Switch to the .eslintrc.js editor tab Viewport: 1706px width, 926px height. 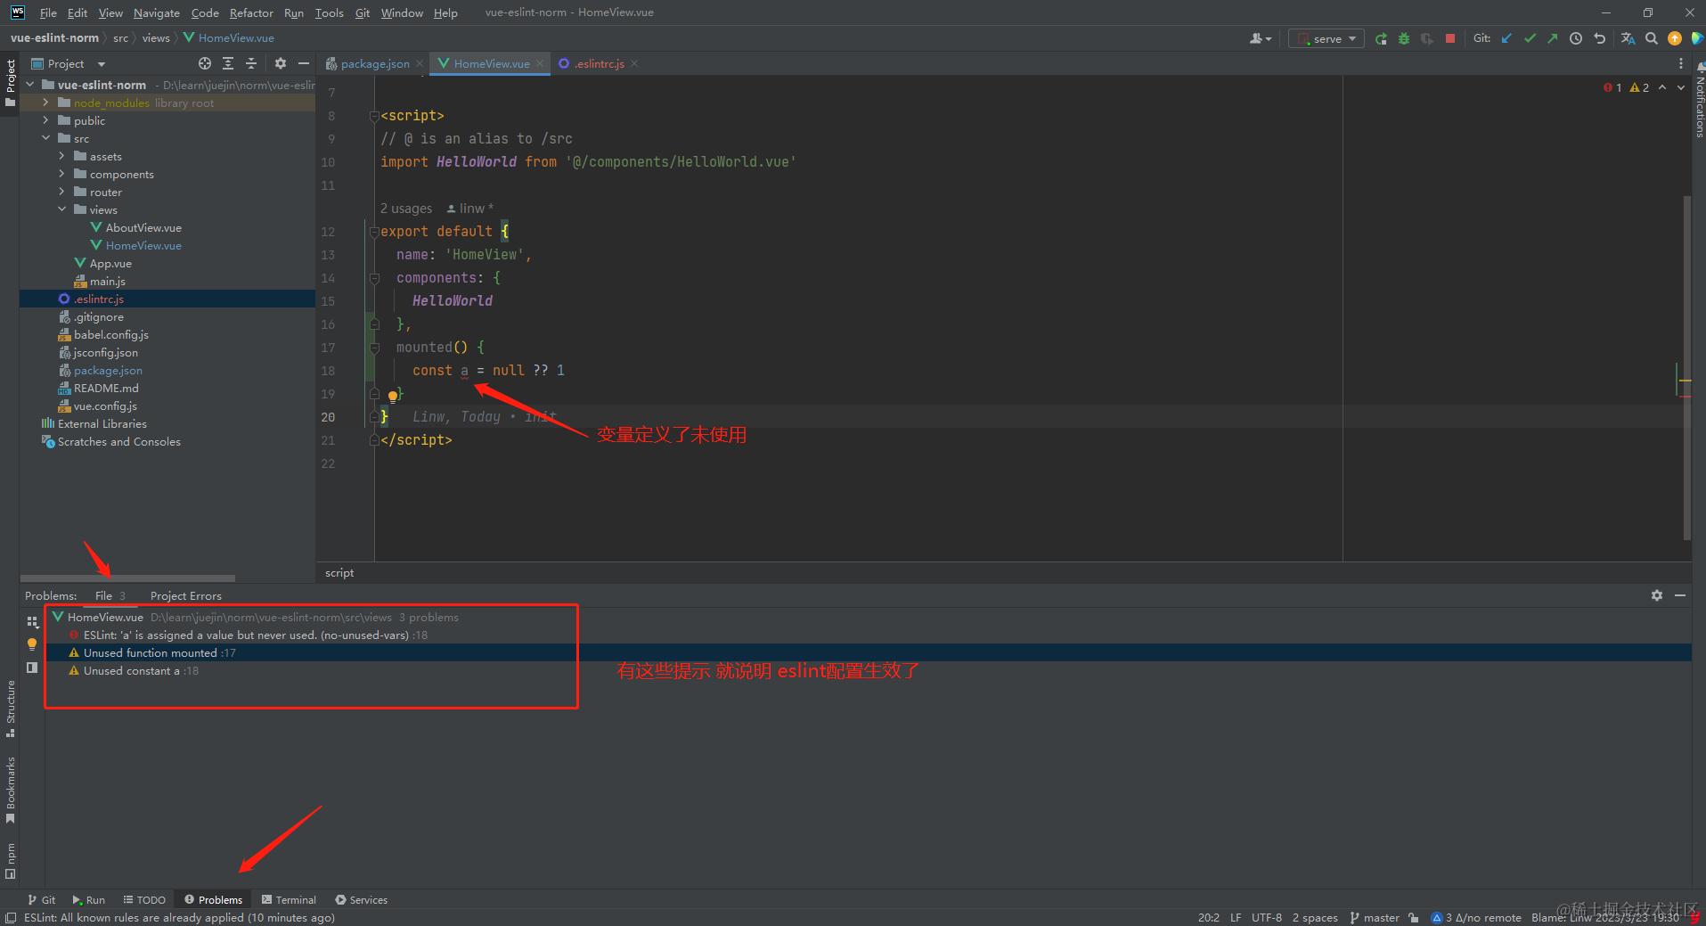(x=600, y=63)
